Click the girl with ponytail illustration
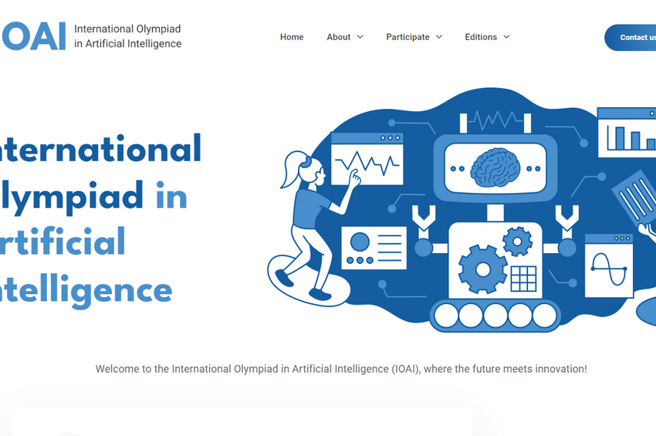 (309, 224)
